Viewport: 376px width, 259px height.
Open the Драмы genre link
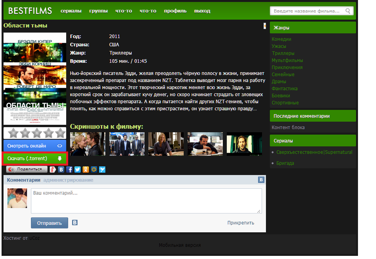[x=279, y=82]
